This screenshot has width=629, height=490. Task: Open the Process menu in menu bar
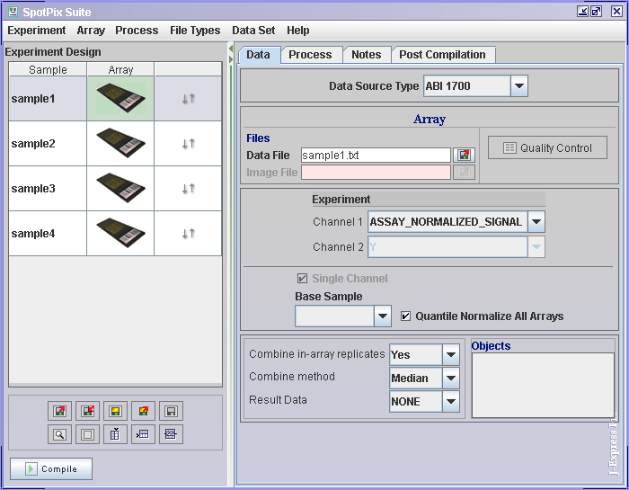(x=137, y=31)
